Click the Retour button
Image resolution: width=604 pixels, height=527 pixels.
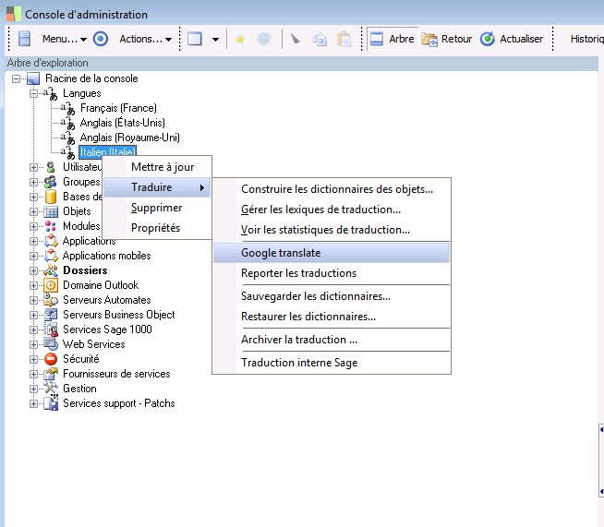(447, 39)
